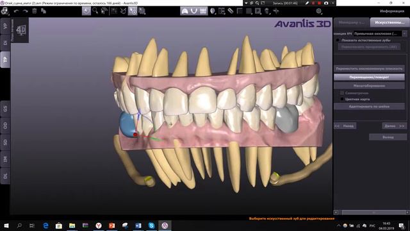Click the copy objects icon
The height and width of the screenshot is (231, 410).
[44, 11]
